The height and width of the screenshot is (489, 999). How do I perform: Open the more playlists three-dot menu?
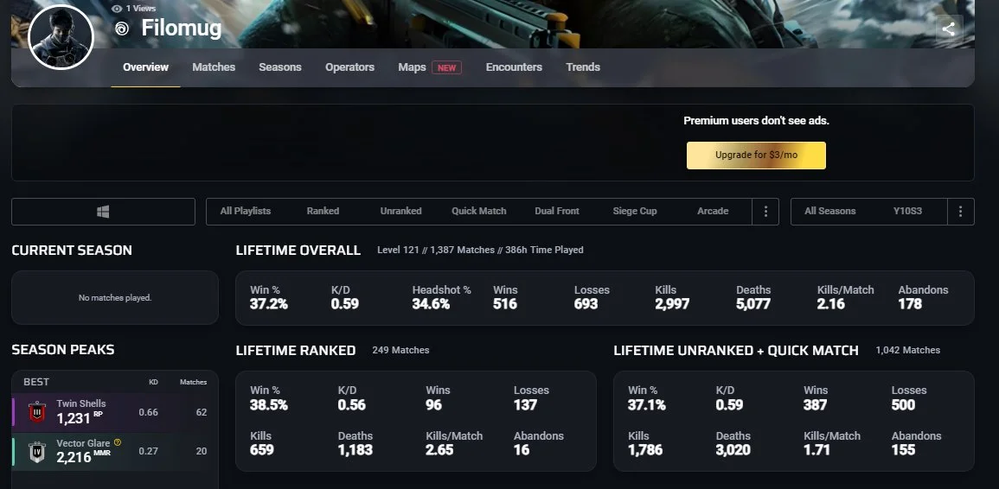point(765,212)
